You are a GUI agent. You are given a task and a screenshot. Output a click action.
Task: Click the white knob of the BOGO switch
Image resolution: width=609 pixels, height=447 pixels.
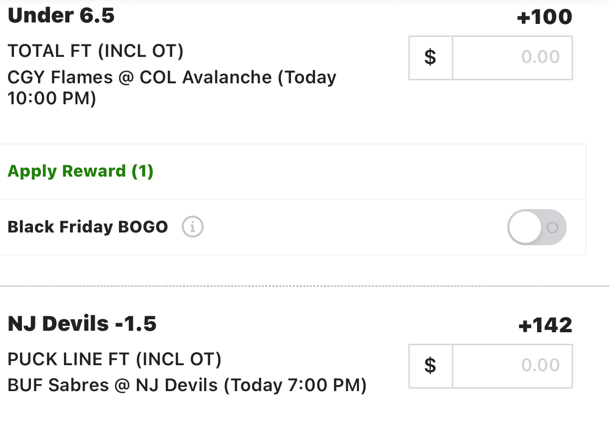click(525, 227)
